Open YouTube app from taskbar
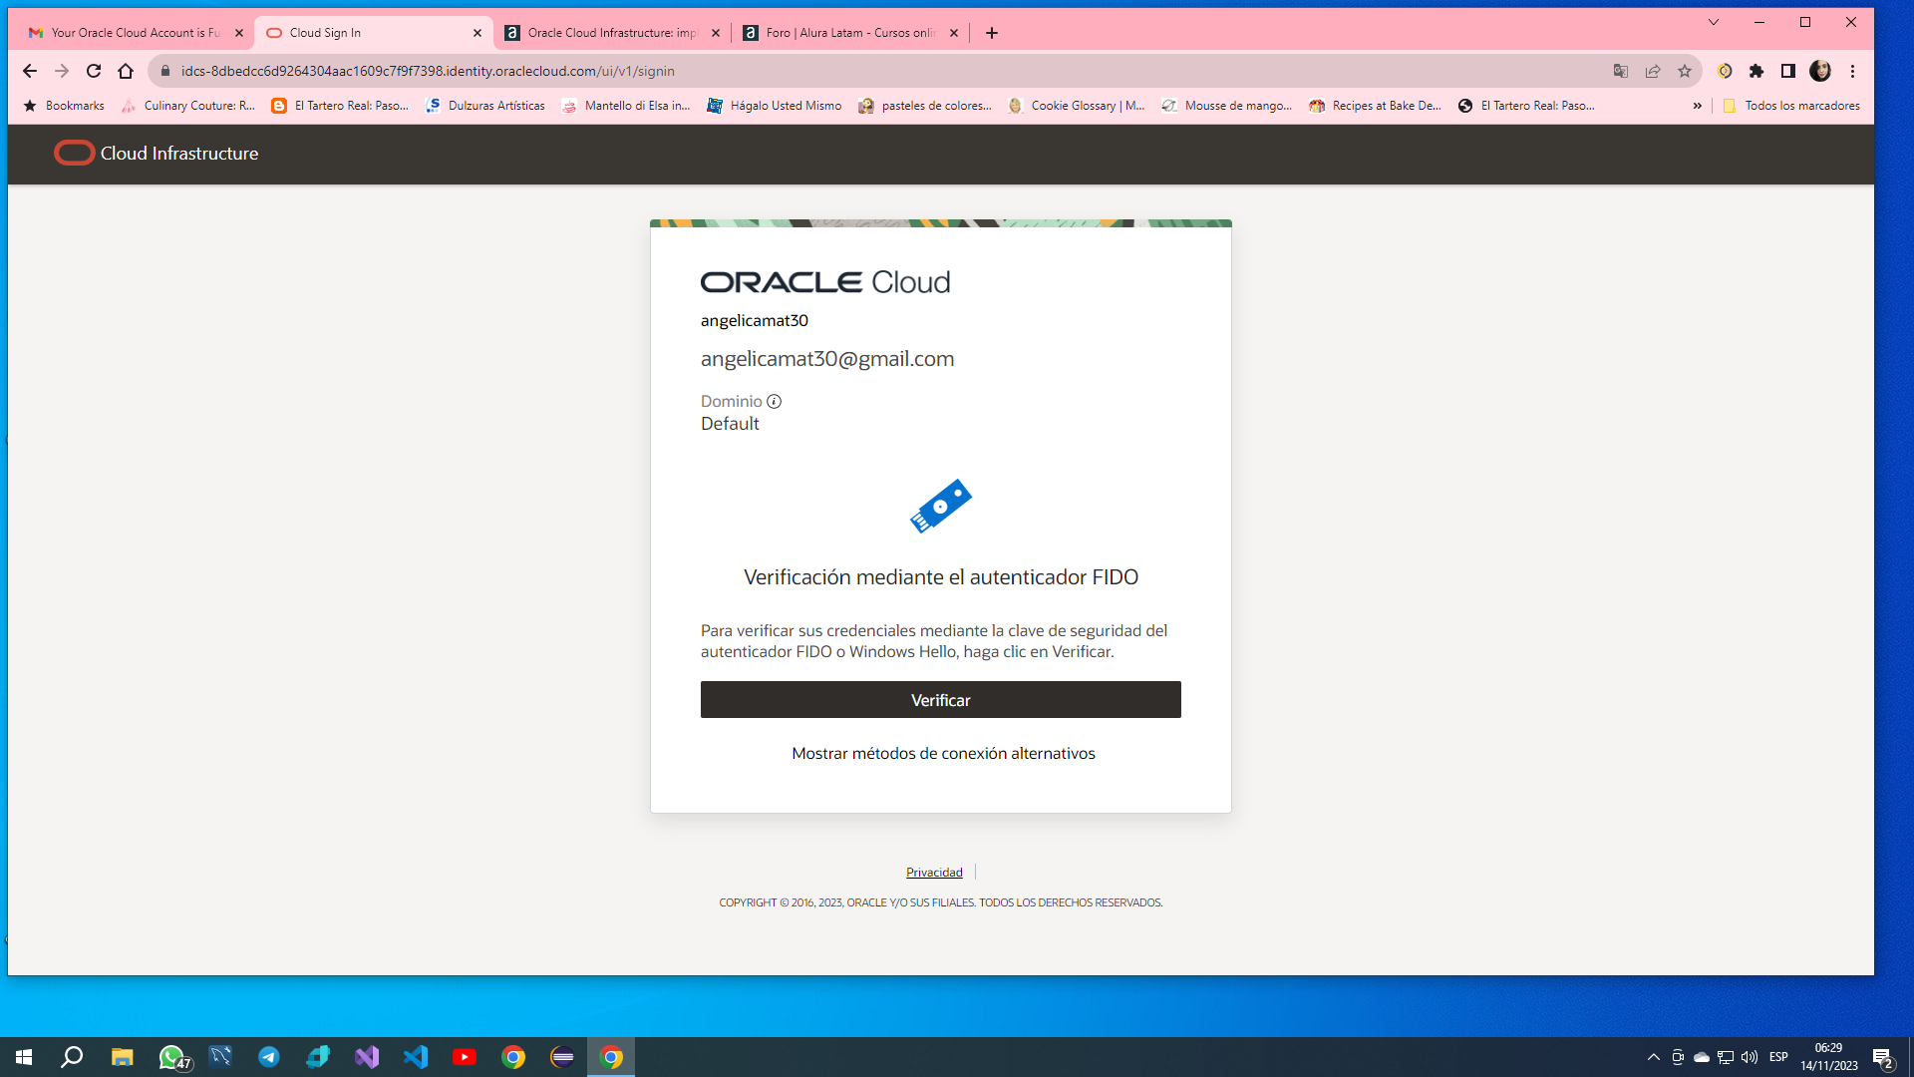This screenshot has height=1077, width=1914. [465, 1057]
